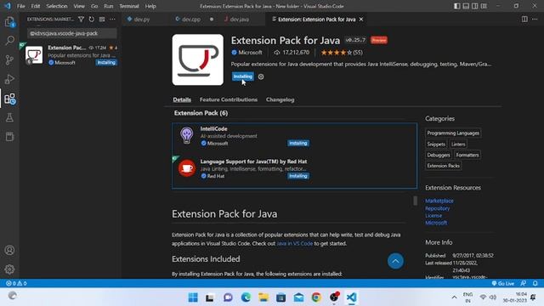The height and width of the screenshot is (306, 544).
Task: Open the View menu
Action: click(x=79, y=6)
